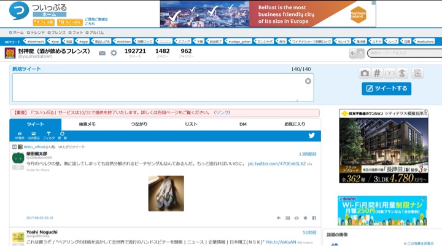Open the drafts document icon in composer

point(417,73)
